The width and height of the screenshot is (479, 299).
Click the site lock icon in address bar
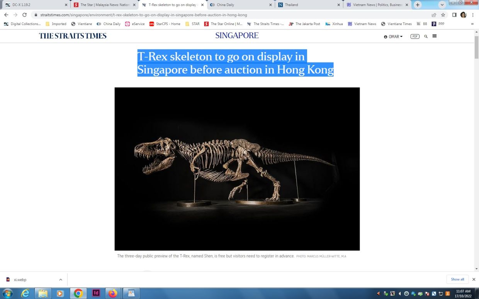pos(36,15)
